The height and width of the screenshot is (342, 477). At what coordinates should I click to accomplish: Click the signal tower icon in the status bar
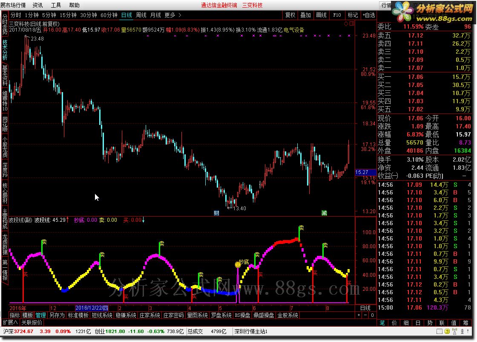[x=454, y=331]
